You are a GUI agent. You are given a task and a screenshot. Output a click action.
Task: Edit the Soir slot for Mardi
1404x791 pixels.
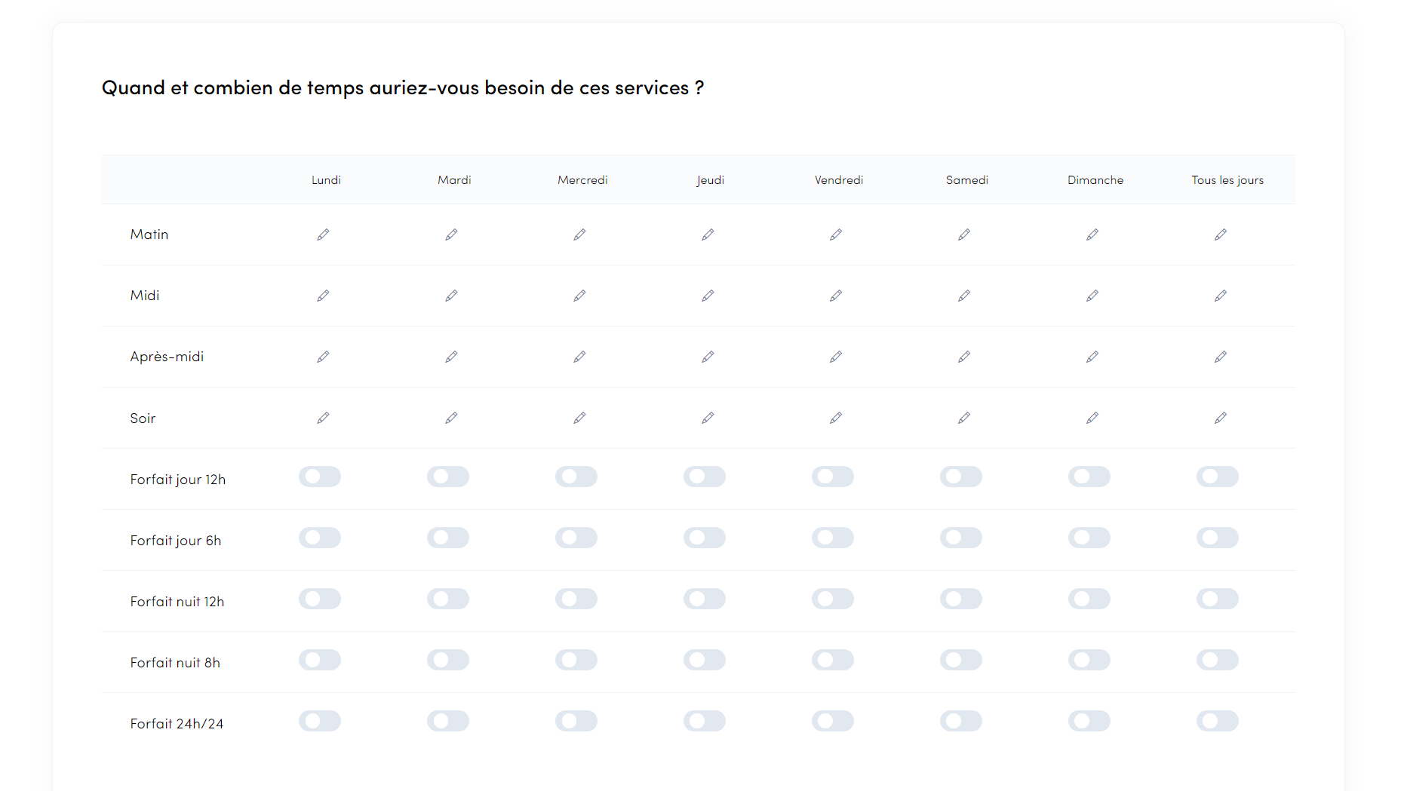point(451,418)
